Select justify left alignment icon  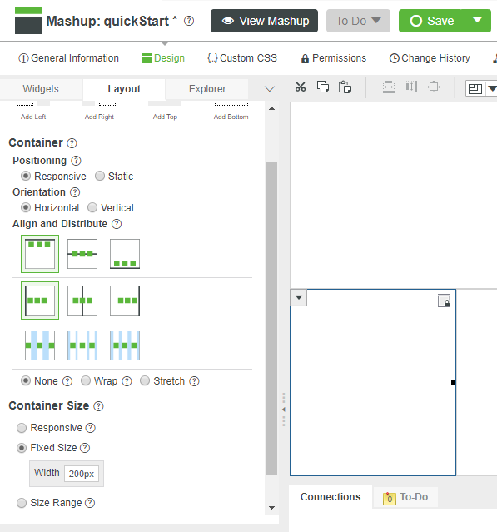pos(40,301)
